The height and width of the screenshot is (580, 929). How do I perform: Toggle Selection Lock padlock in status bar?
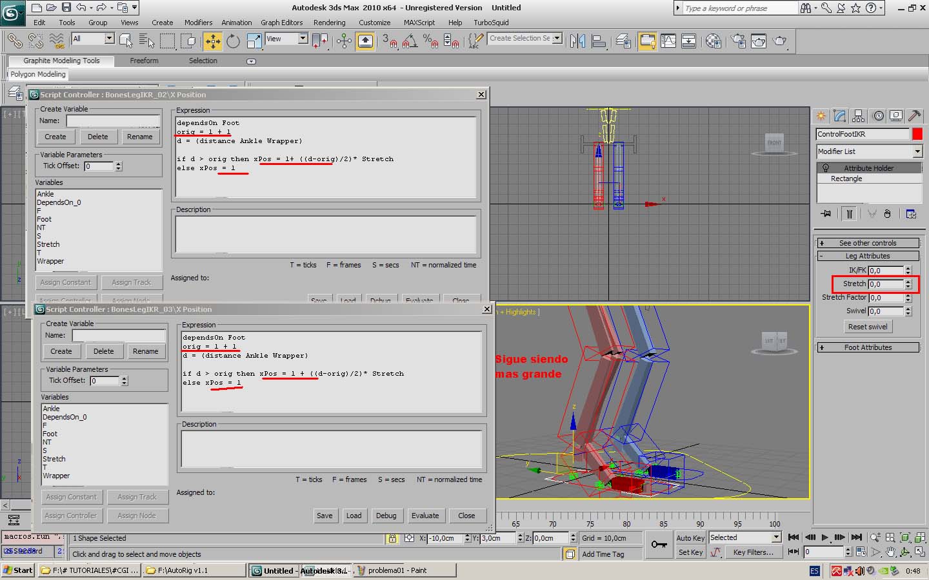pyautogui.click(x=392, y=538)
